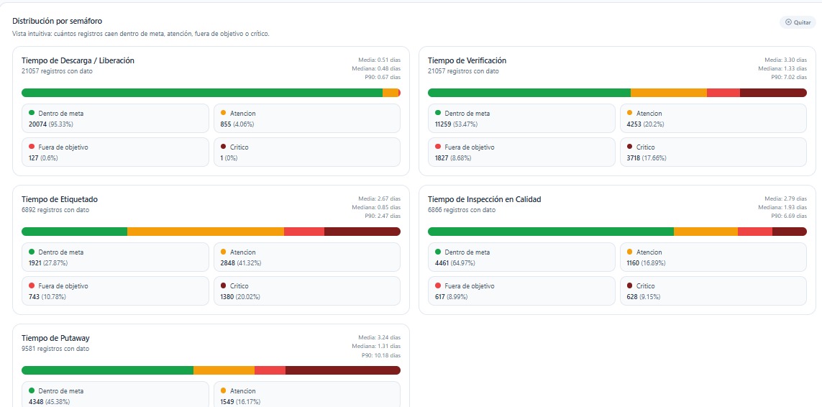Click the 'Media: 0.51 días' value
The image size is (822, 407).
pos(380,60)
